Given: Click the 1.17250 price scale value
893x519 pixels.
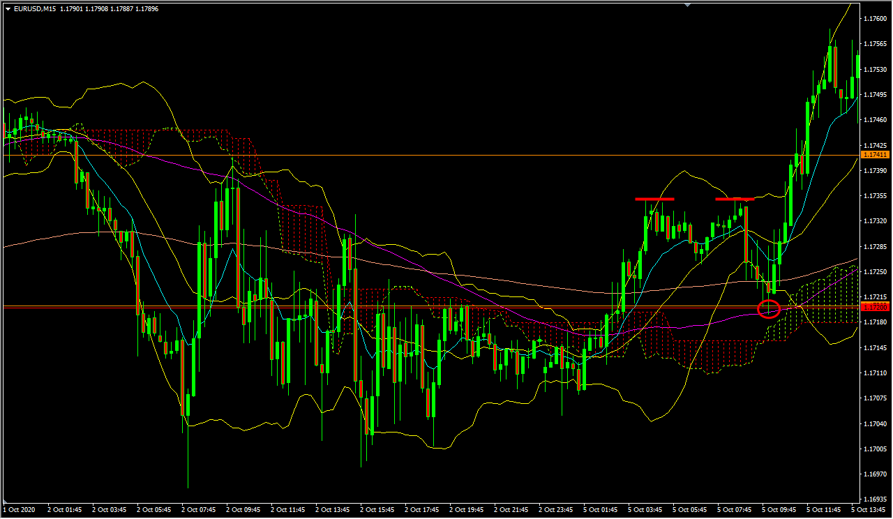Looking at the screenshot, I should point(875,271).
